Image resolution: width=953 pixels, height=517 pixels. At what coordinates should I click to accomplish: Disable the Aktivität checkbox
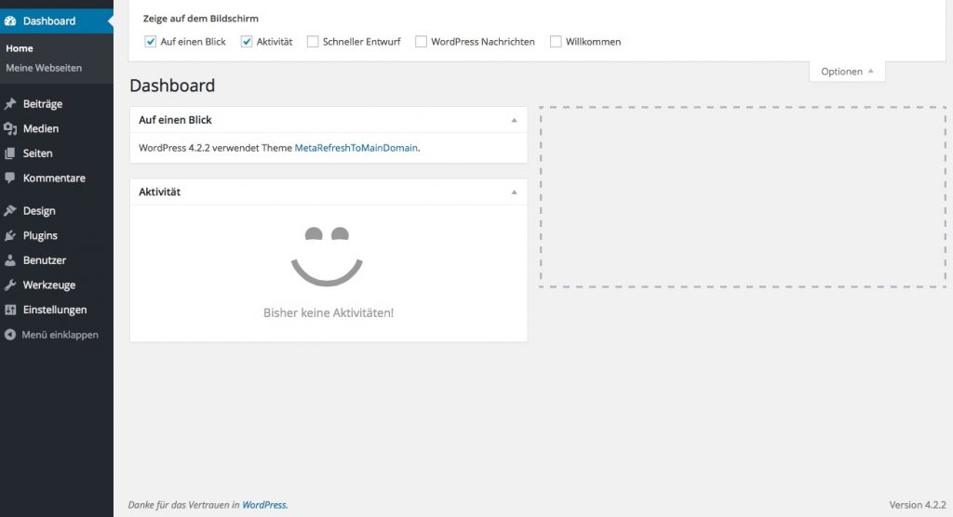coord(247,42)
